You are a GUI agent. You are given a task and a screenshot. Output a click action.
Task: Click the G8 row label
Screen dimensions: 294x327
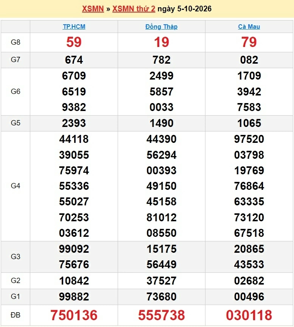coord(16,42)
